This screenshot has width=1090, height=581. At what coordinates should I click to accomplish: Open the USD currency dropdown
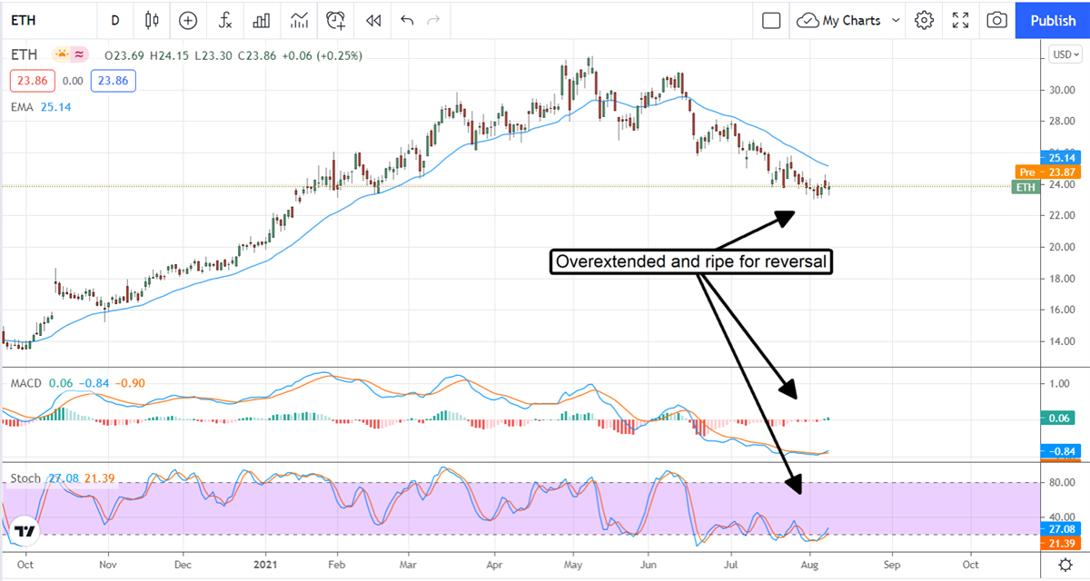pos(1062,54)
